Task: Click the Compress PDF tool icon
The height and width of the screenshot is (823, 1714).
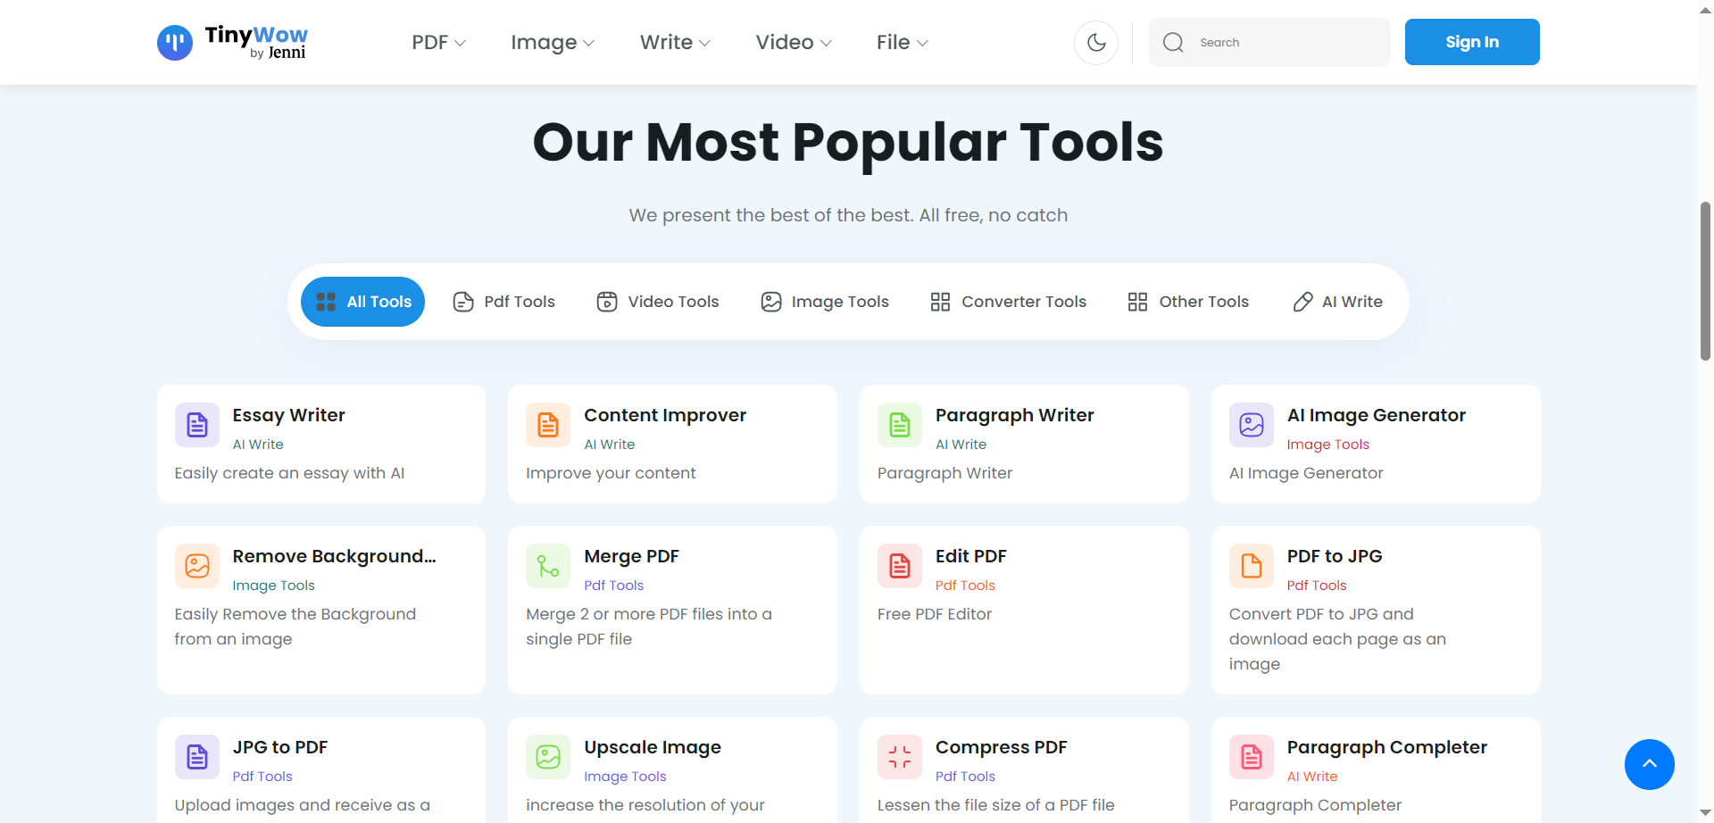Action: 899,756
